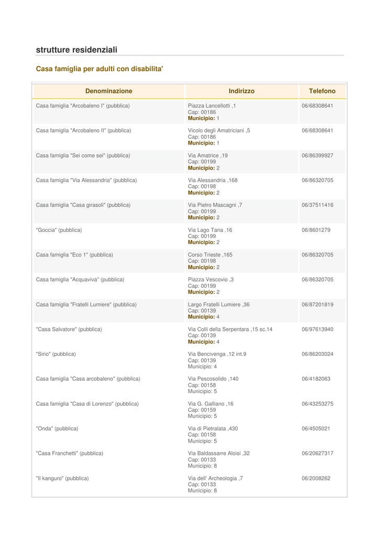Select the "Goccia" (pubblica) entry
This screenshot has height=536, width=379.
tap(59, 230)
